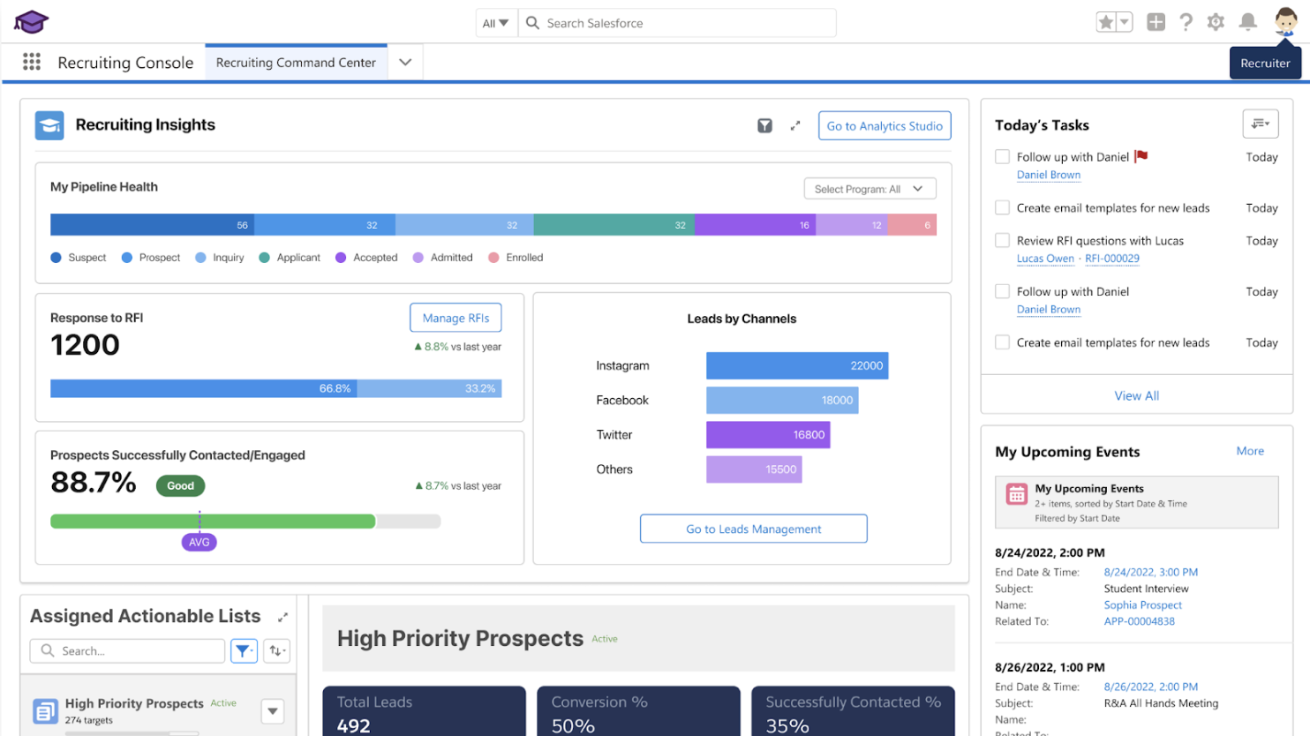Open the App Launcher grid icon

pos(32,62)
